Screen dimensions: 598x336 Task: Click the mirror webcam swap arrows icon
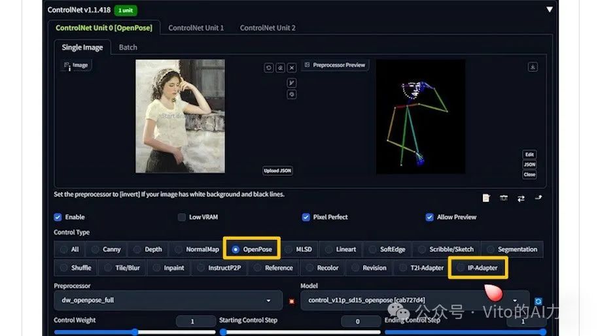coord(521,198)
